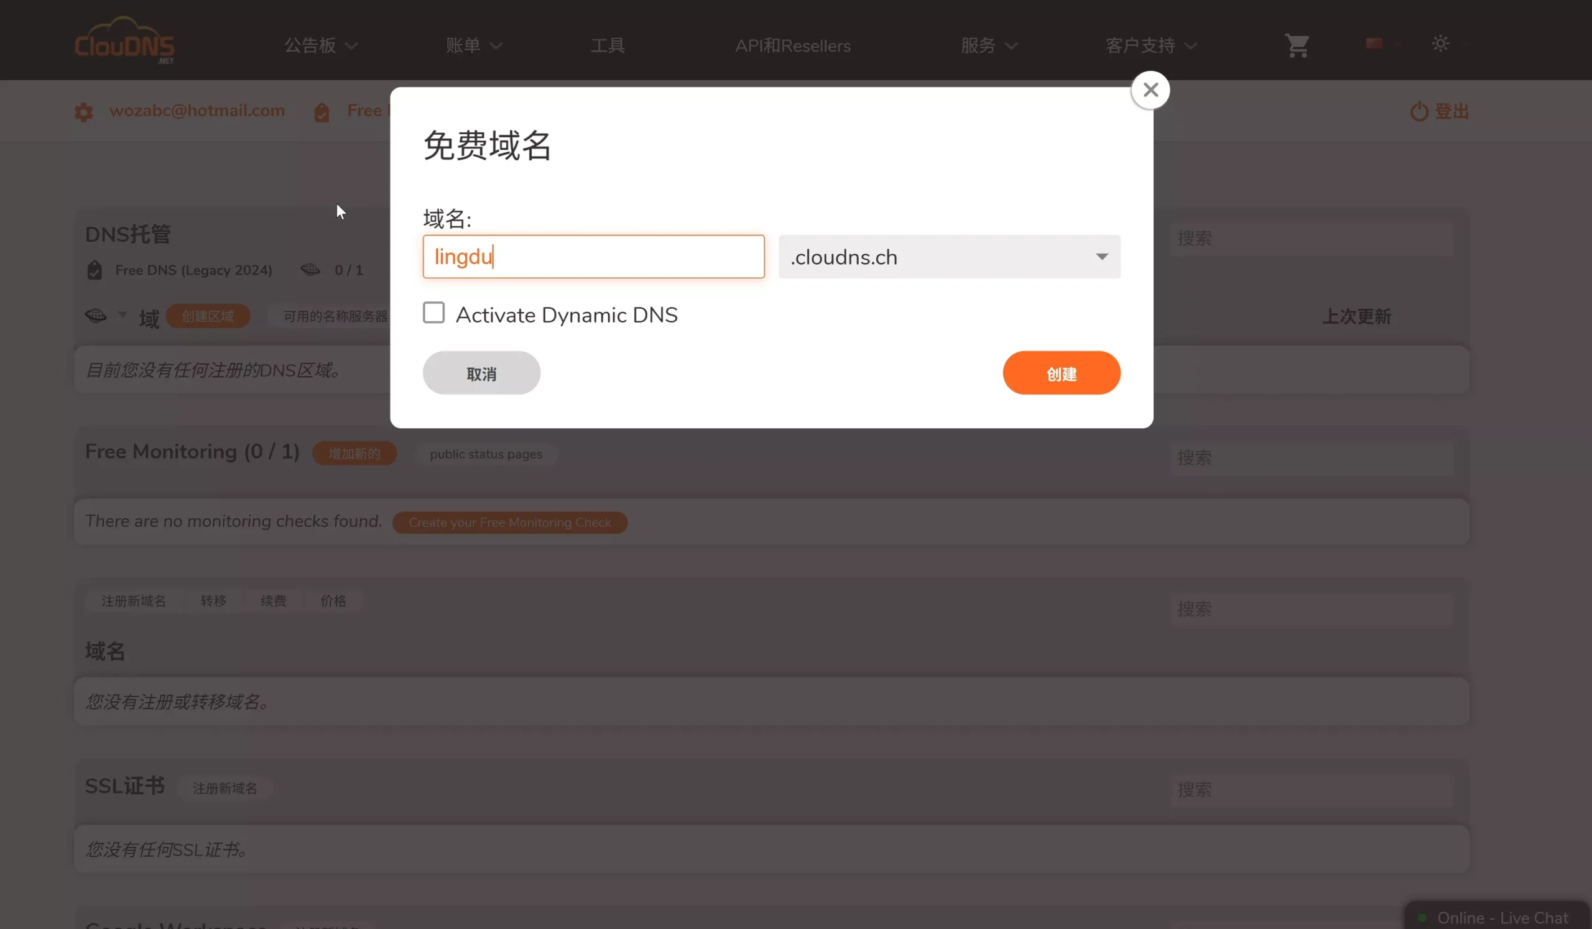The height and width of the screenshot is (929, 1592).
Task: Toggle the light/dark theme sun icon
Action: (1440, 43)
